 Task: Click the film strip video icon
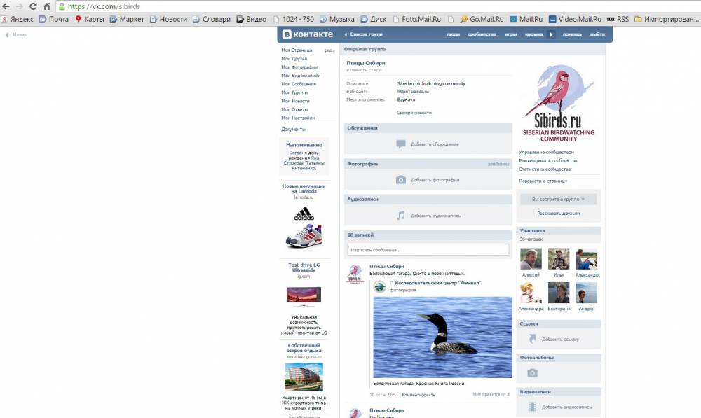point(532,407)
